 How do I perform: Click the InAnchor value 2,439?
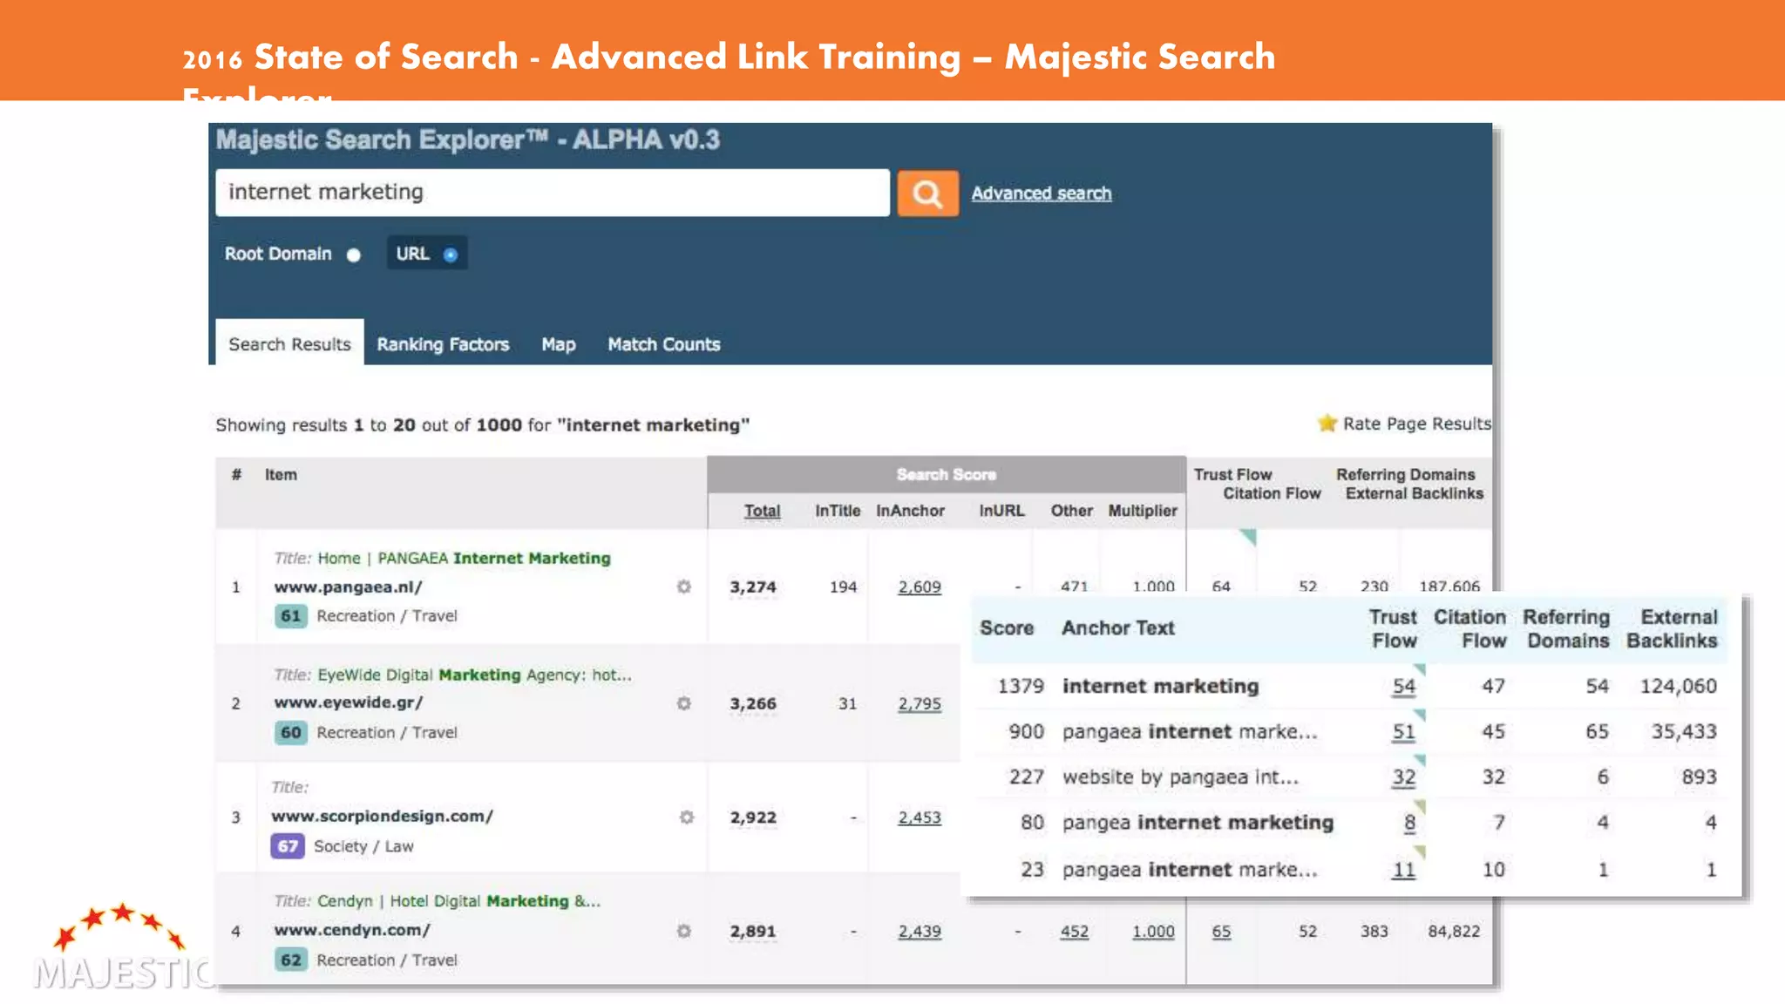tap(920, 932)
